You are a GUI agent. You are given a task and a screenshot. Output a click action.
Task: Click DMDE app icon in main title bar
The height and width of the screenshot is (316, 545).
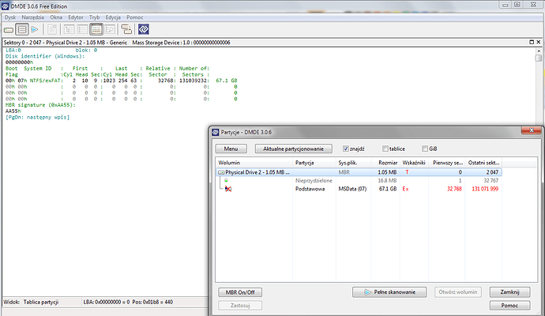pos(5,6)
